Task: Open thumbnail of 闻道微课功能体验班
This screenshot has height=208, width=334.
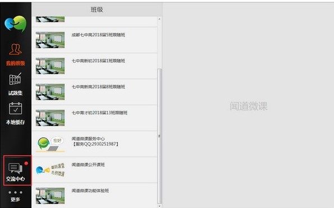Action: (50, 196)
